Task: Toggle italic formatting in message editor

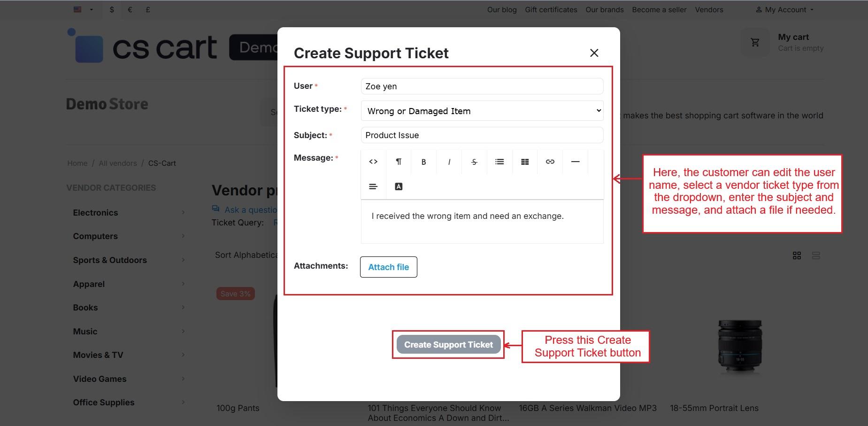Action: (449, 162)
